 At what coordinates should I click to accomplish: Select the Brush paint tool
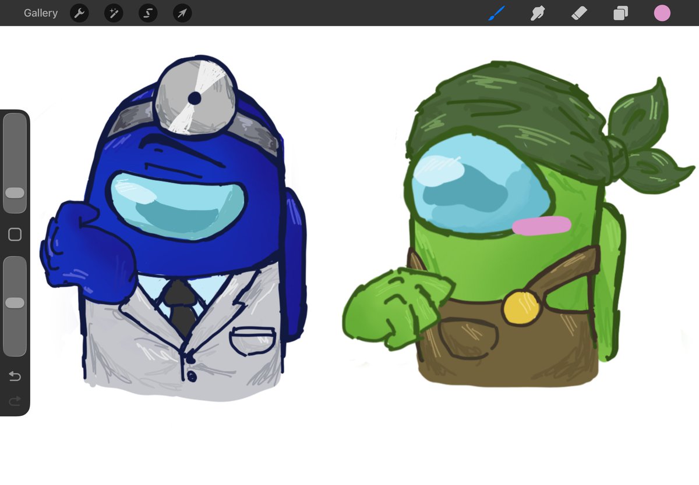tap(497, 13)
